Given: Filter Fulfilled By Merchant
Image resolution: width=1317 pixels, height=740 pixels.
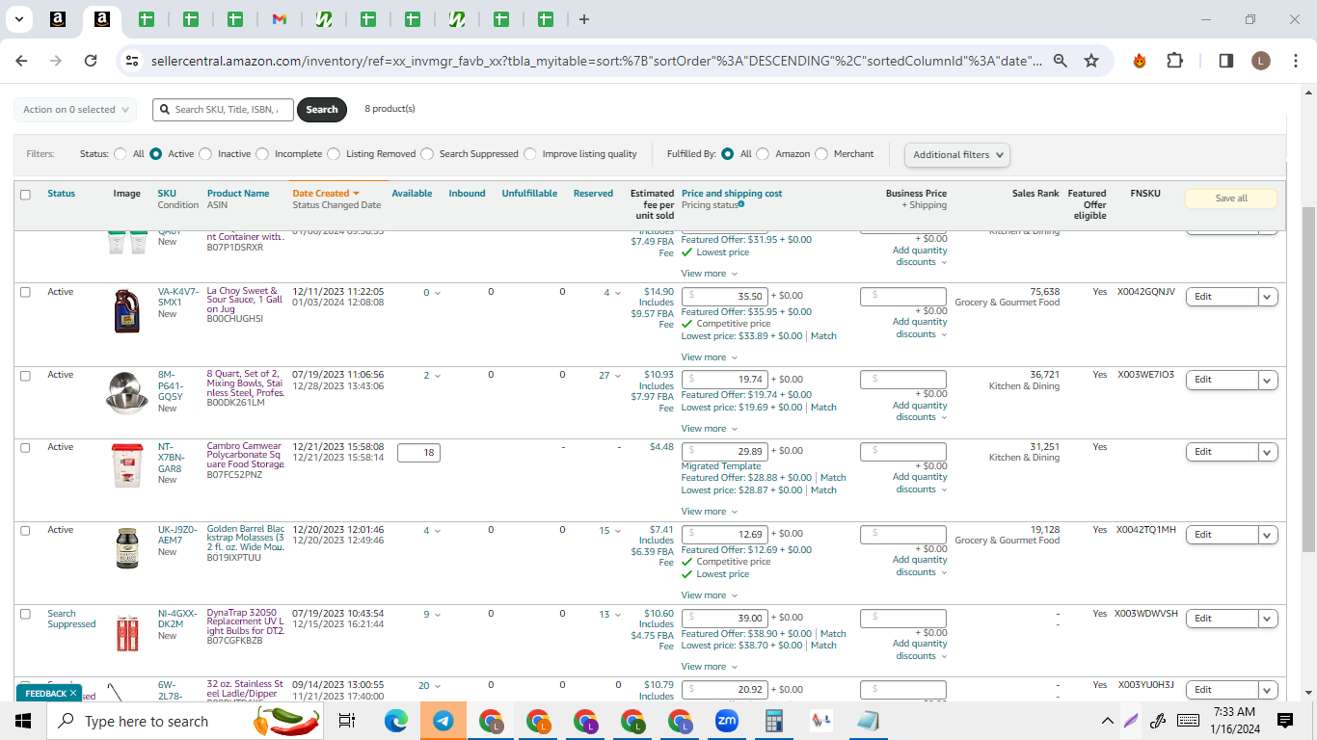Looking at the screenshot, I should (x=821, y=154).
